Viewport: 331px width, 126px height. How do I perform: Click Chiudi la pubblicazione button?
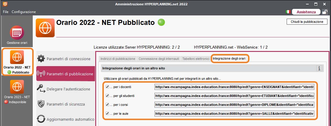click(x=307, y=22)
